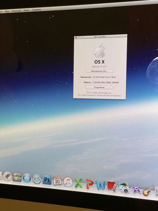Launch the App Store from the Dock
158x211 pixels.
coord(27,178)
